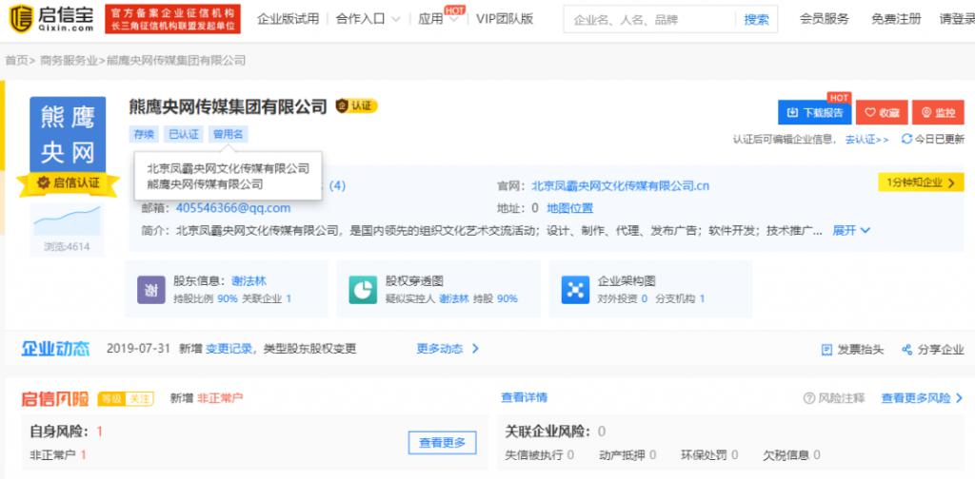Image resolution: width=975 pixels, height=479 pixels.
Task: Expand the company 简介 with 展开
Action: point(851,230)
